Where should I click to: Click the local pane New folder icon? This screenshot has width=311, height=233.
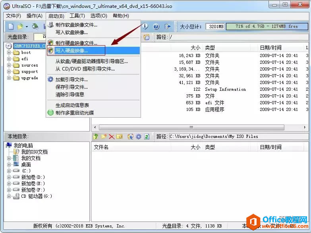coord(104,136)
